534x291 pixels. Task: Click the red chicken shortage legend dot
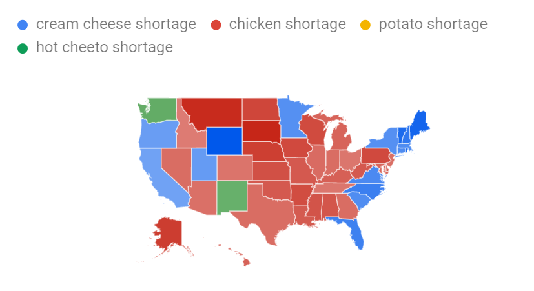(216, 25)
